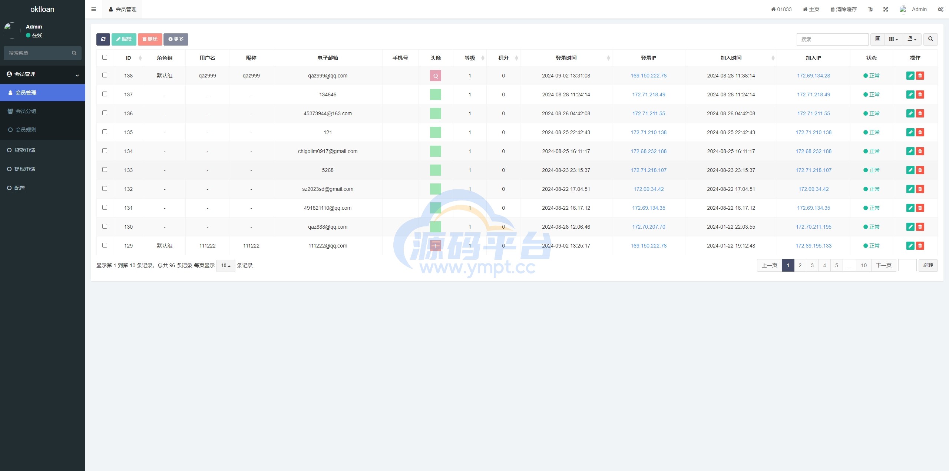Toggle the sidebar hamburger menu icon
This screenshot has height=471, width=949.
pyautogui.click(x=93, y=9)
